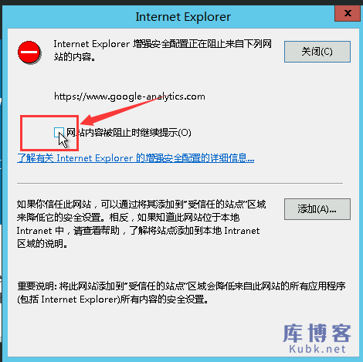Click the horizontal separator line

pyautogui.click(x=180, y=184)
